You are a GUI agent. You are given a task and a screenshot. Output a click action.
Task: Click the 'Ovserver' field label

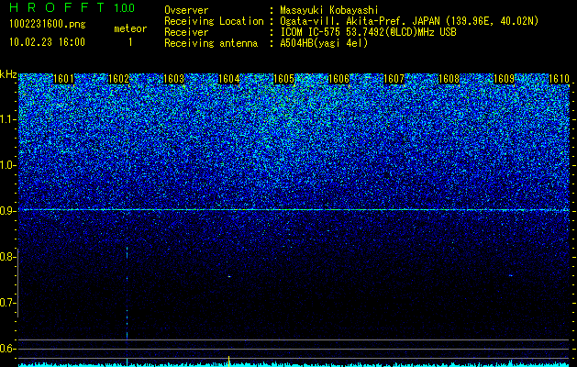pyautogui.click(x=186, y=10)
